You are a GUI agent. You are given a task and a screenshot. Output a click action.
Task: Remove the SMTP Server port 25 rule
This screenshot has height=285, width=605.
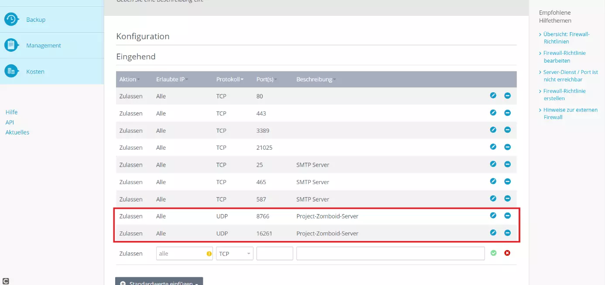507,164
